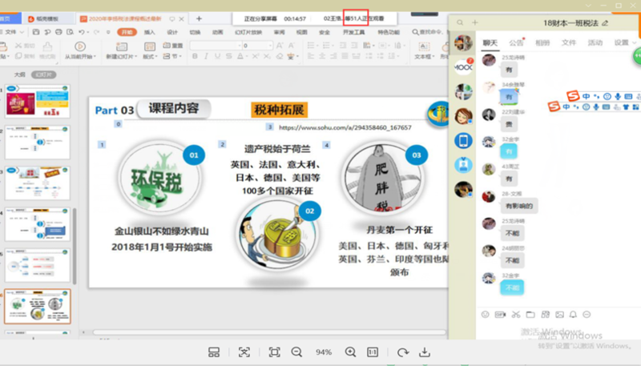Click the 剪切 cut icon
This screenshot has height=366, width=641.
(x=18, y=46)
